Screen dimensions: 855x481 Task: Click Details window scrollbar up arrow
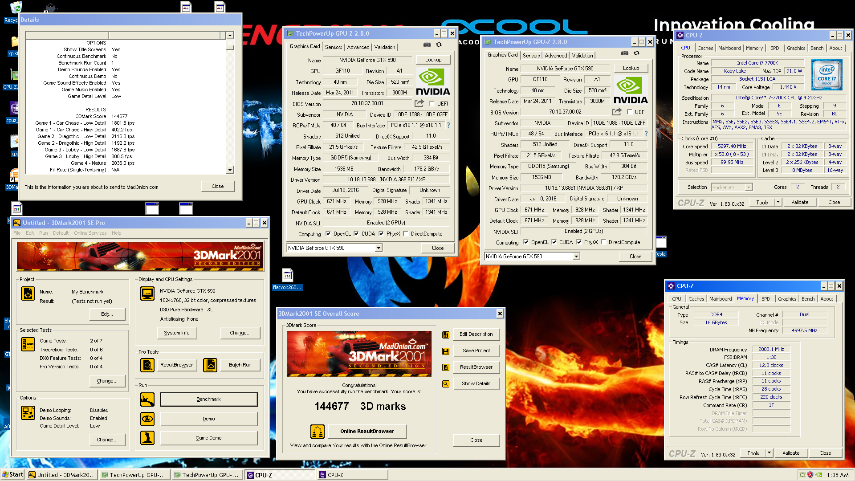[230, 35]
